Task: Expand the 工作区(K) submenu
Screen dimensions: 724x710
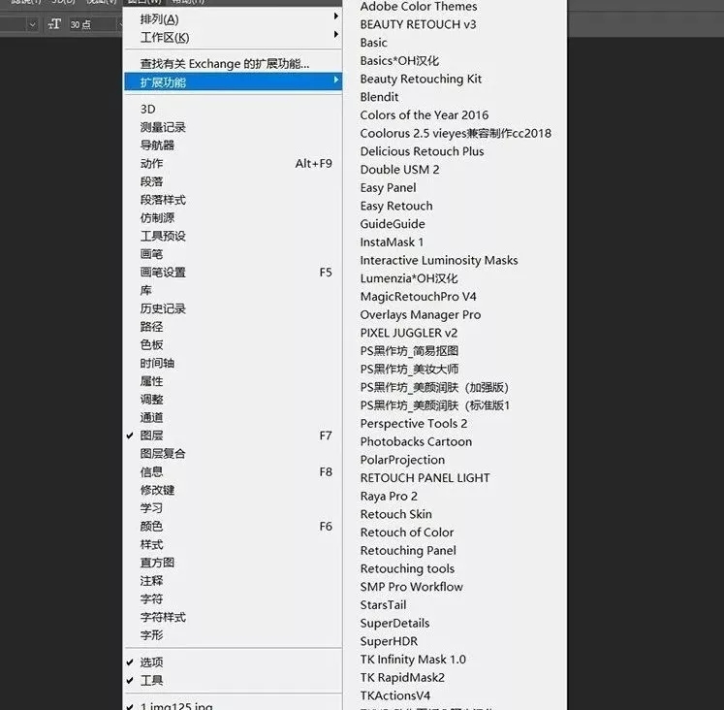Action: point(234,38)
